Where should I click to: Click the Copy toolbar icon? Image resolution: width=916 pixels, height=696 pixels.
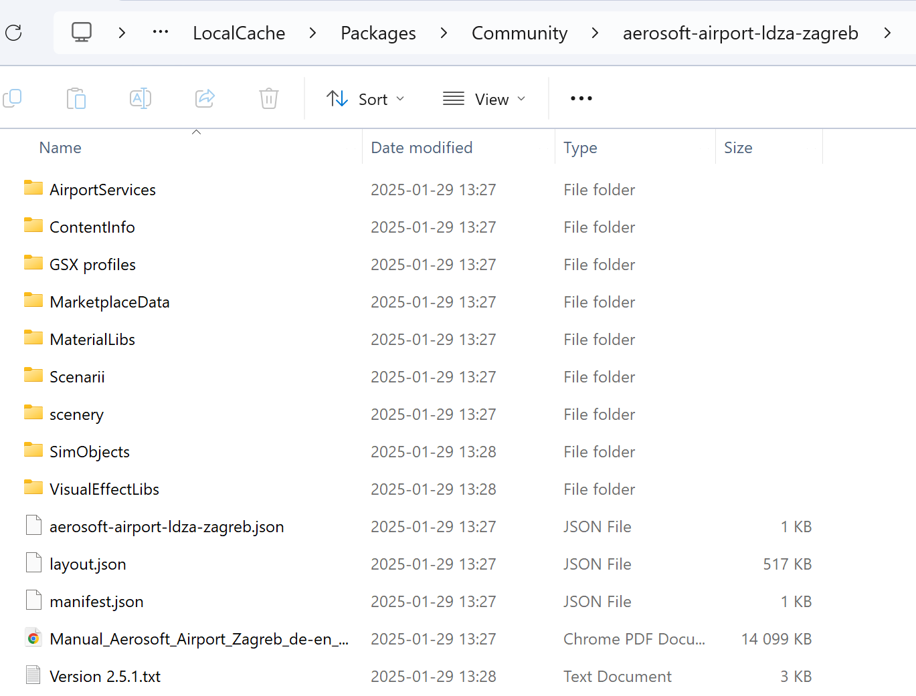pos(12,98)
